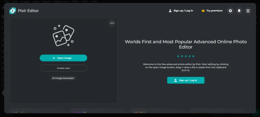Screen dimensions: 260x117
Task: Click the stacked photos illustration icon
Action: click(x=63, y=35)
